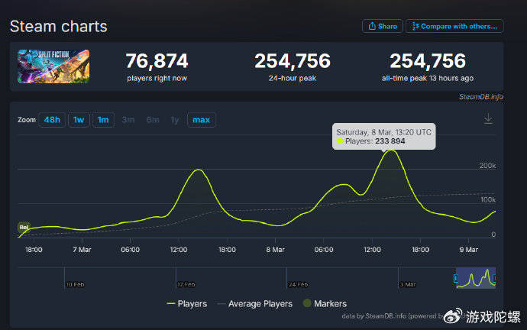The width and height of the screenshot is (527, 330).
Task: Click the 200k y-axis label
Action: pos(487,166)
